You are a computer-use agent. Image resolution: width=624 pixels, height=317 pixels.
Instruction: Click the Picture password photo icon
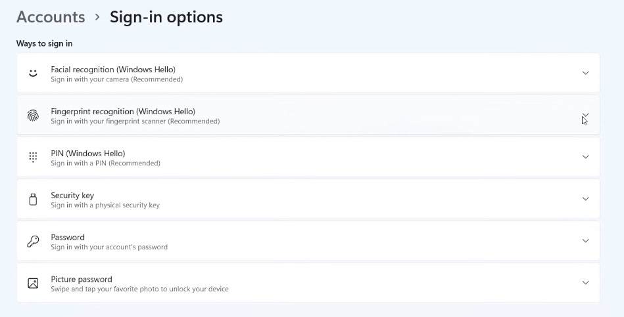pos(33,284)
